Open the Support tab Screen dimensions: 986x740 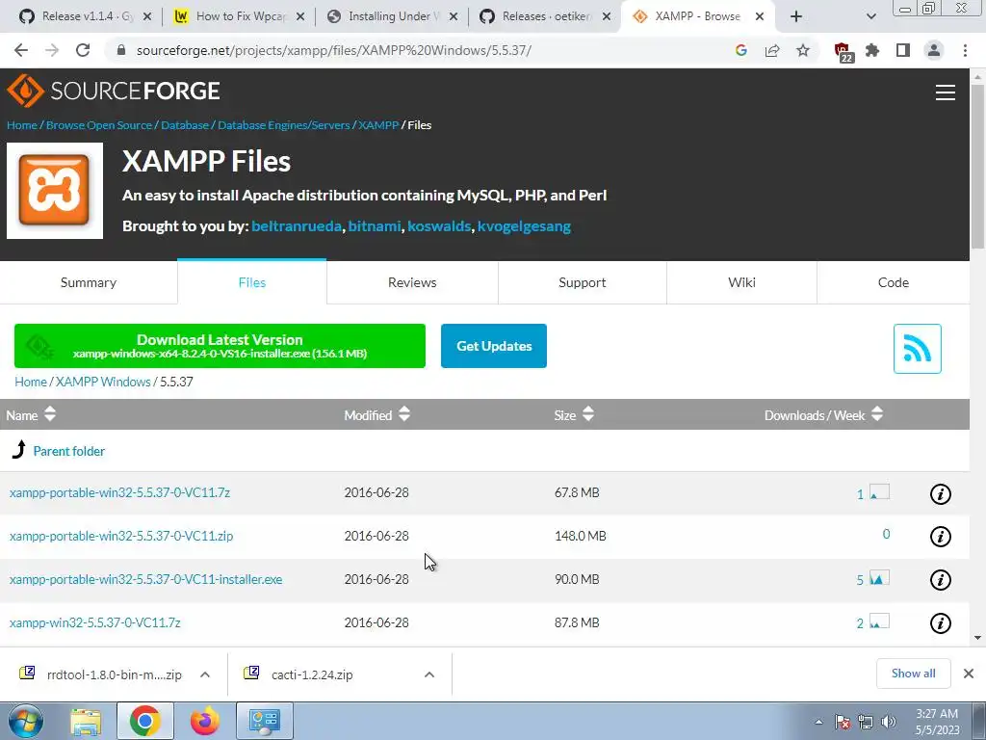pos(583,282)
